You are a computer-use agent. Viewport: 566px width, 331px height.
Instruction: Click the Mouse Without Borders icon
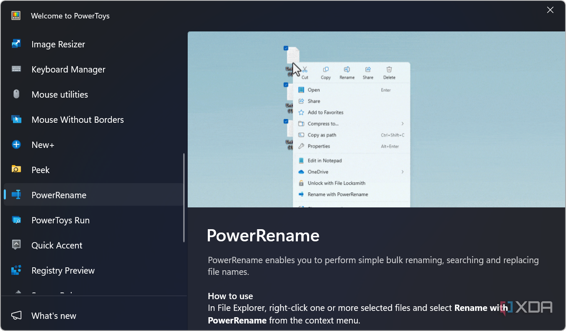point(16,119)
